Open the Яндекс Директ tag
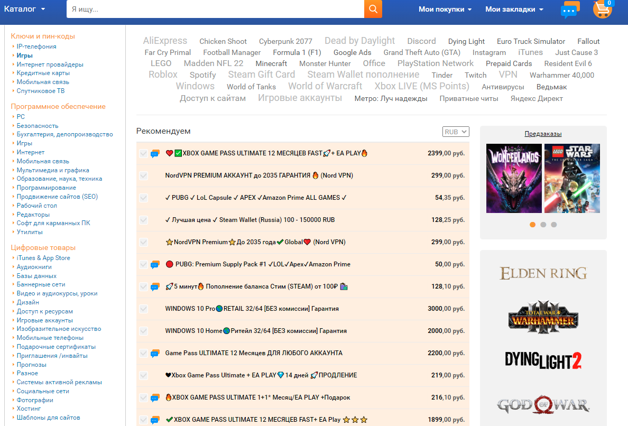628x426 pixels. click(537, 98)
